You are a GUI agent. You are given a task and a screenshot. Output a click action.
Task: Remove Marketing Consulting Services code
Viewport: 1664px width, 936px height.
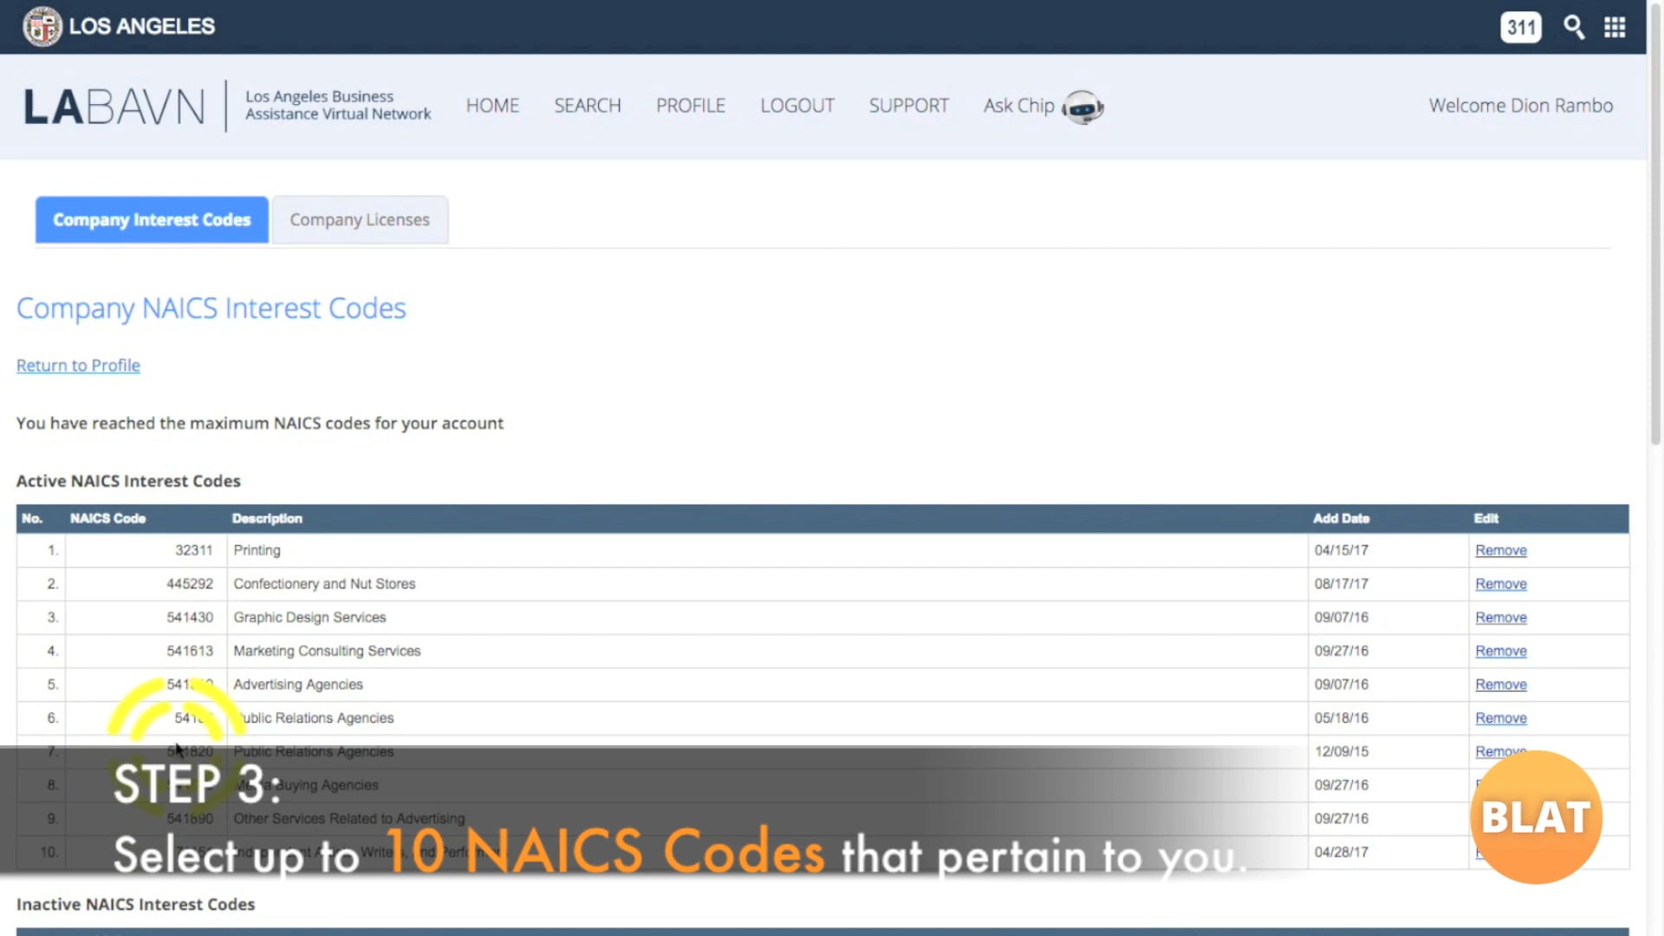[1500, 651]
